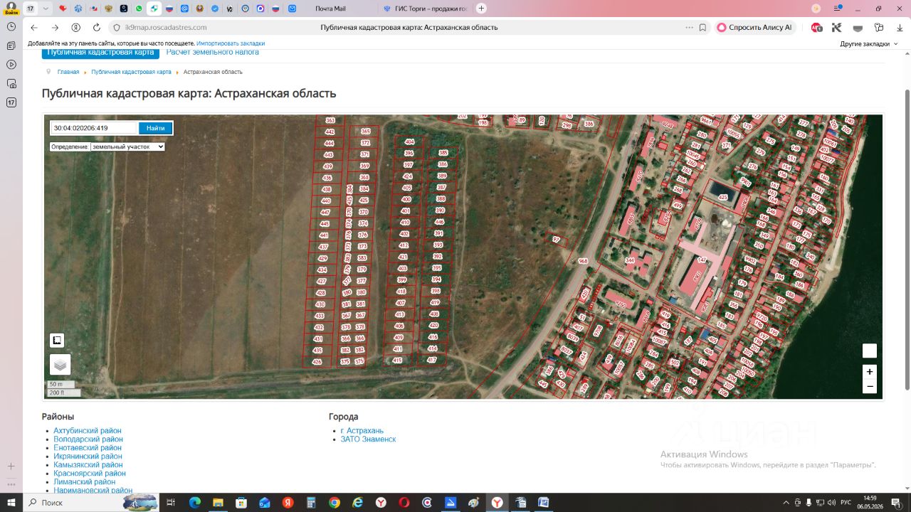Click the browser reload page icon
Screen dimensions: 911x512
pos(97,28)
